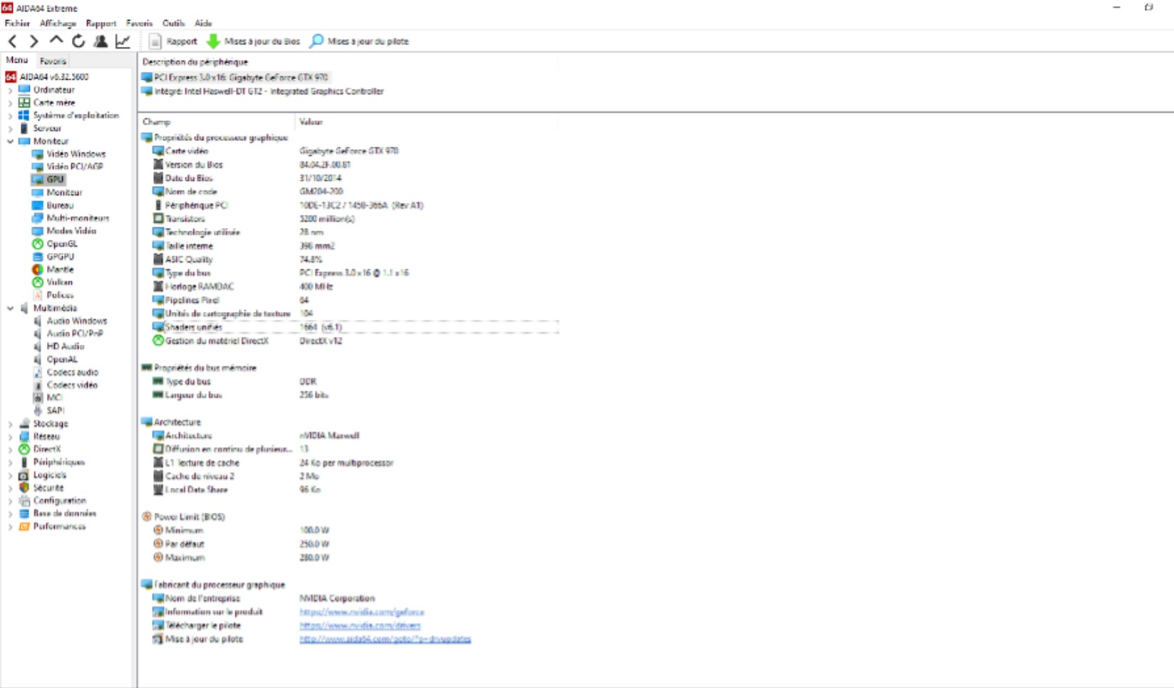Select the Intel Haswell integrated graphics row
Image resolution: width=1174 pixels, height=688 pixels.
point(264,91)
